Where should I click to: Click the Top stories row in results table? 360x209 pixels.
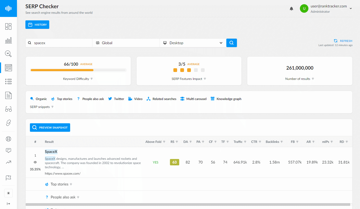(x=189, y=184)
